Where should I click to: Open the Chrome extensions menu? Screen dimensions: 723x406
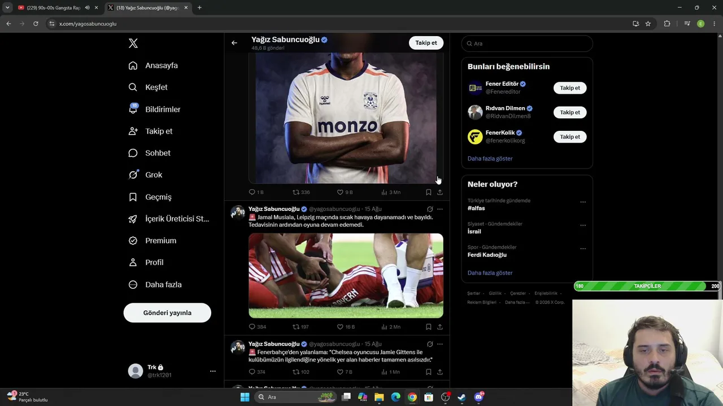[667, 24]
